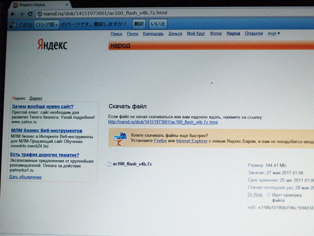Click partnerka1.ru ad address text
This screenshot has width=314, height=236.
(21, 170)
